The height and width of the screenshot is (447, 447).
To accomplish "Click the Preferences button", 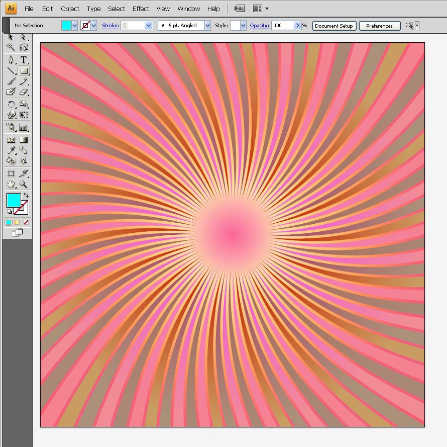I will 379,26.
